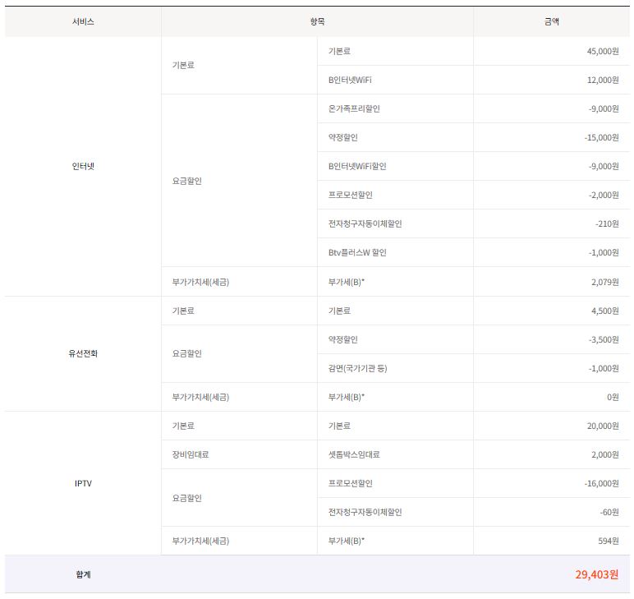This screenshot has width=634, height=599.
Task: Select the 인터넷 service cell
Action: (83, 167)
